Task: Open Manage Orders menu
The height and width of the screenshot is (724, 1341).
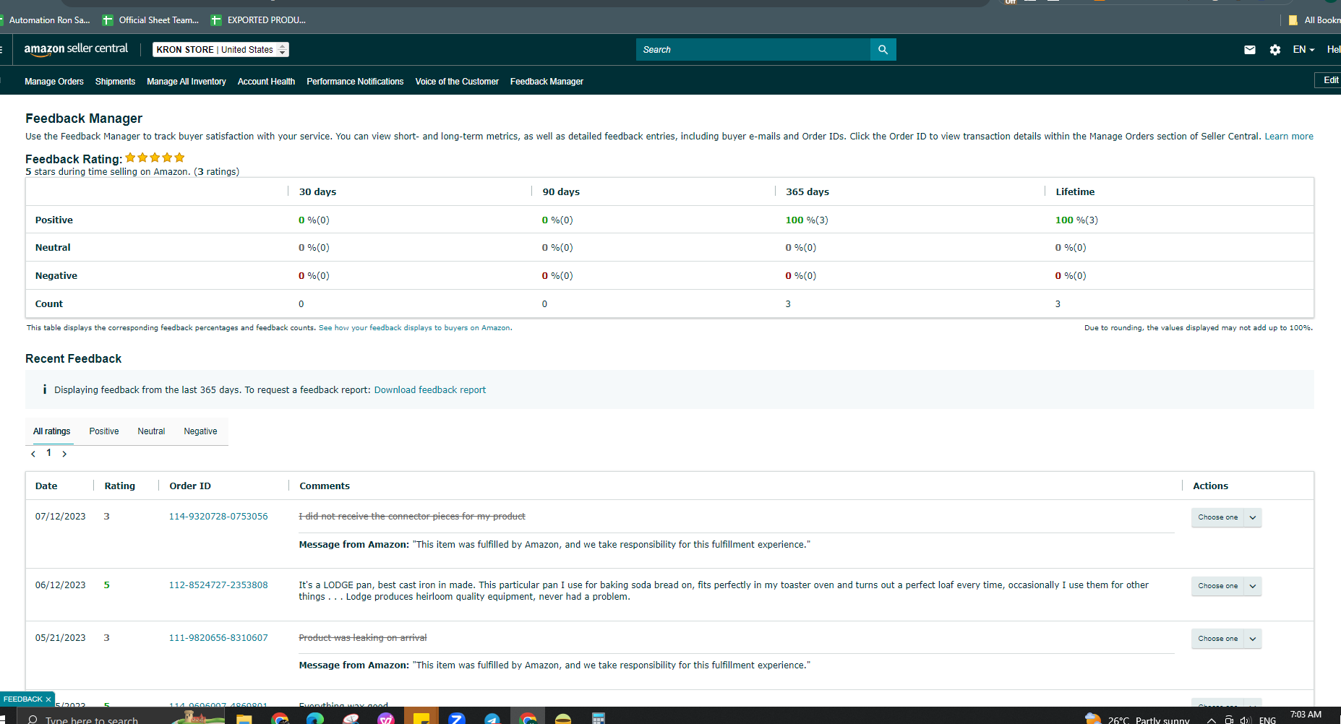Action: pos(54,82)
